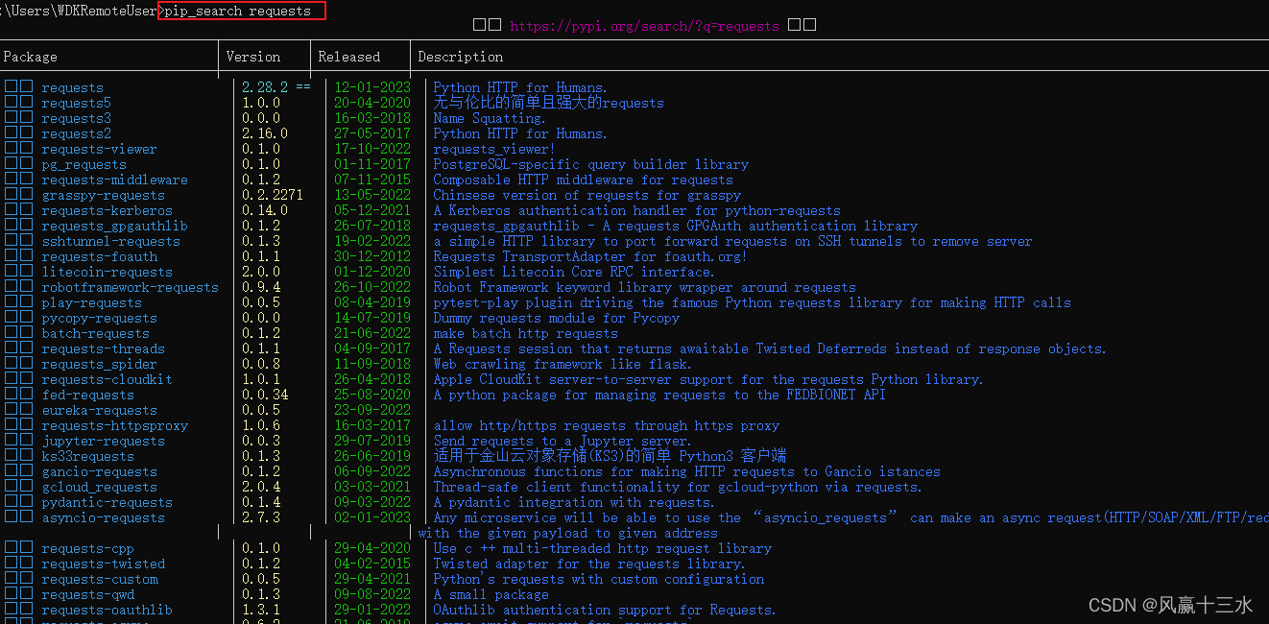Viewport: 1269px width, 624px height.
Task: Select the requests-cloudkit package name
Action: 107,379
